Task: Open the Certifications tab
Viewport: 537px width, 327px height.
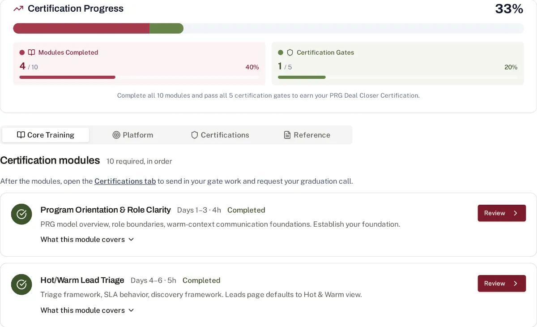Action: click(220, 135)
